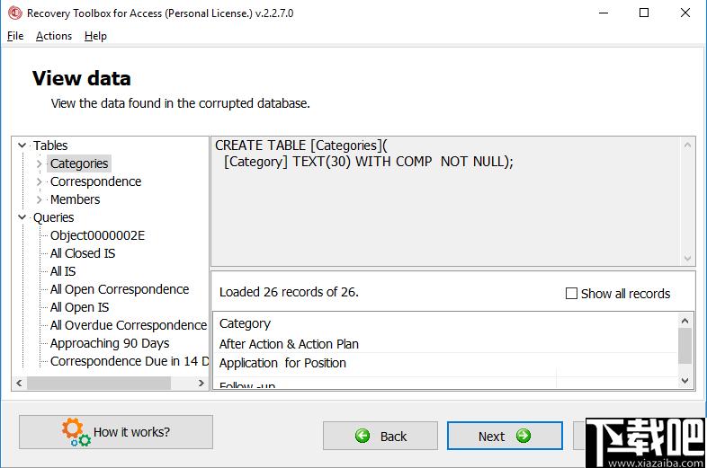Viewport: 707px width, 468px height.
Task: Select the Correspondence table
Action: tap(95, 181)
